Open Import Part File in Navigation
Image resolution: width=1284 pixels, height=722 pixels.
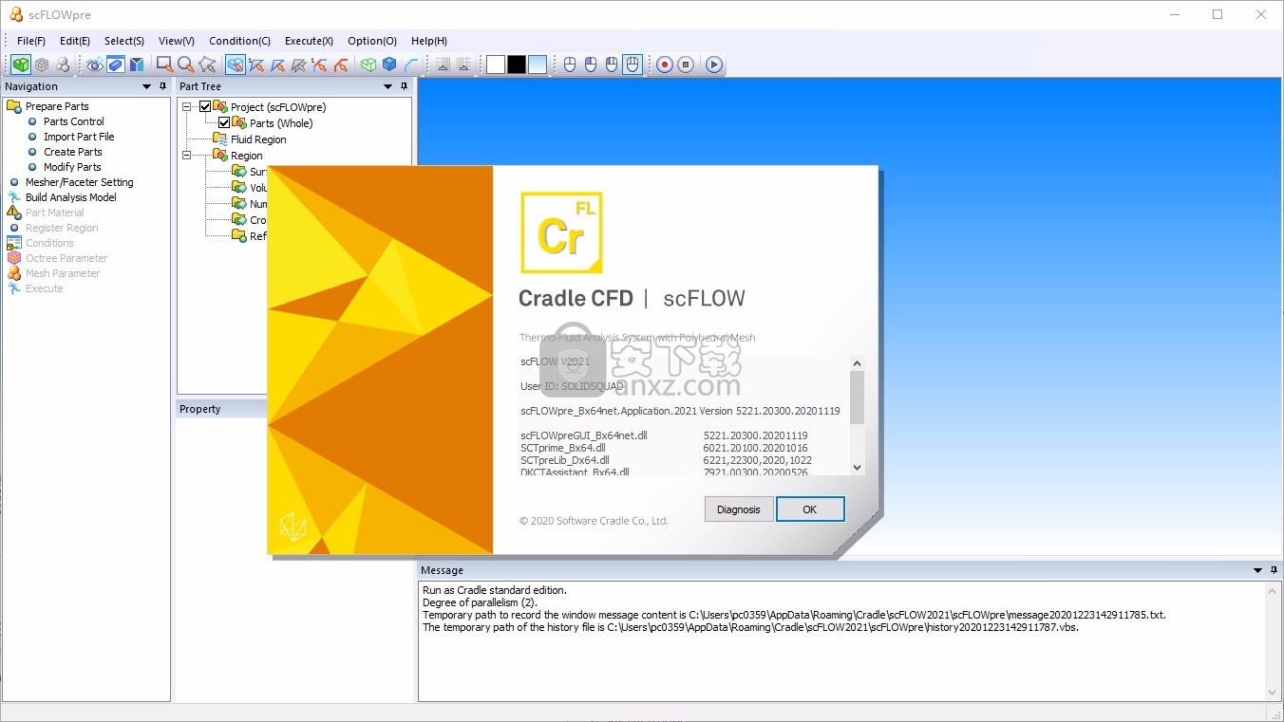pos(79,137)
